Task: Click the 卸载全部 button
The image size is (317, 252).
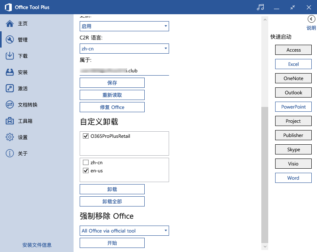Action: coord(112,202)
